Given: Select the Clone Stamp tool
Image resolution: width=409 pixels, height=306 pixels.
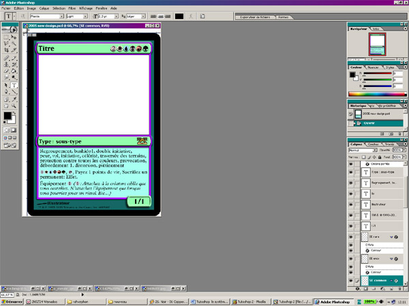Looking at the screenshot, I should click(6, 65).
